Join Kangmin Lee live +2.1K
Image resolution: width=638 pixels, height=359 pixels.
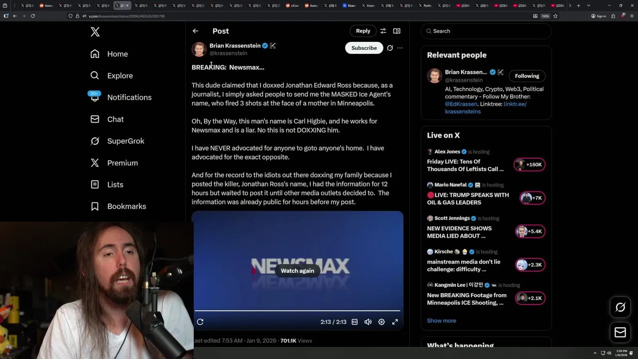[530, 298]
